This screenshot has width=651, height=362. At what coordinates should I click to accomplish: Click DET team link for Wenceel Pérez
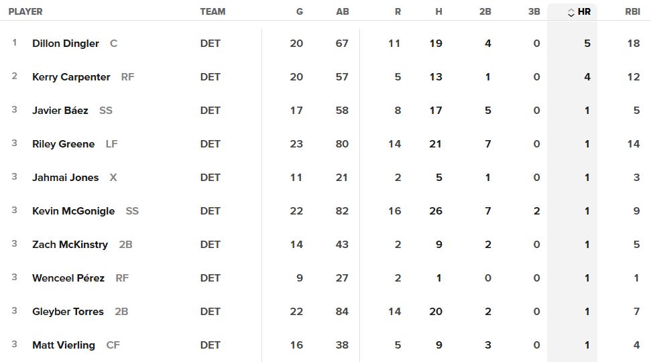click(210, 278)
